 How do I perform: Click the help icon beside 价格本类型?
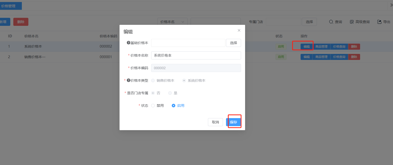(129, 80)
